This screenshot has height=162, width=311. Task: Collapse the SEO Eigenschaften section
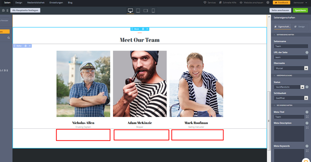(x=275, y=105)
